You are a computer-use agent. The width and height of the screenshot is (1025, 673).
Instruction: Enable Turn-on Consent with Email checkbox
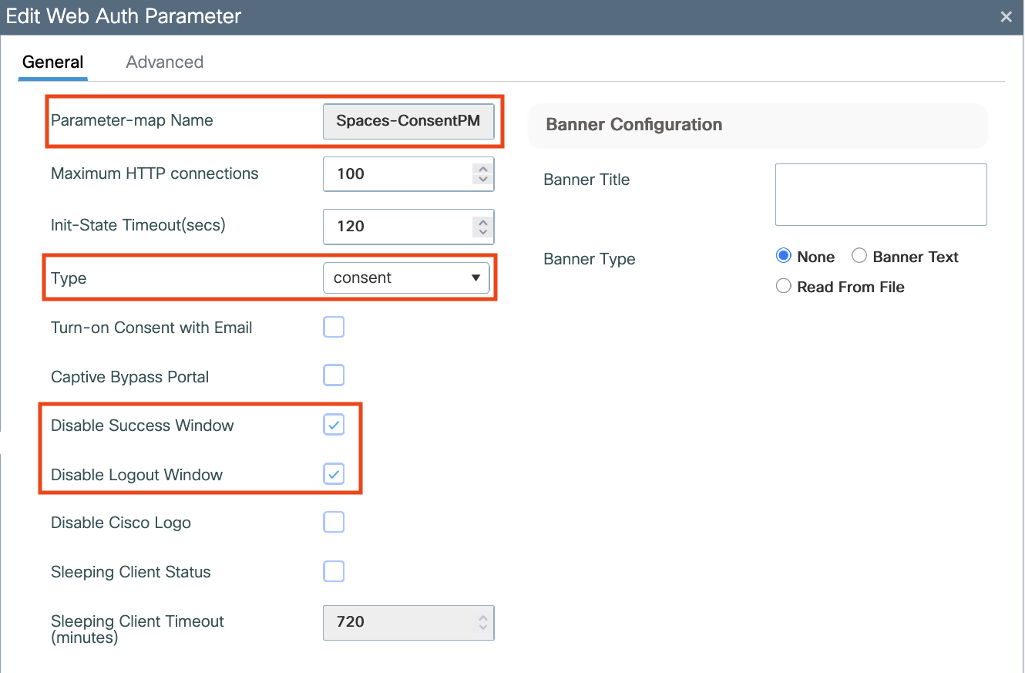point(334,327)
